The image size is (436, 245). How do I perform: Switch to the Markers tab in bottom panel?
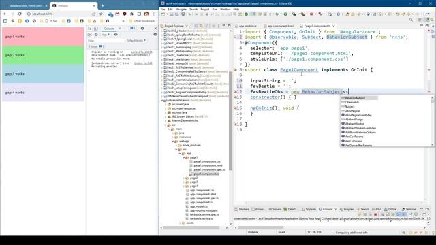click(242, 209)
